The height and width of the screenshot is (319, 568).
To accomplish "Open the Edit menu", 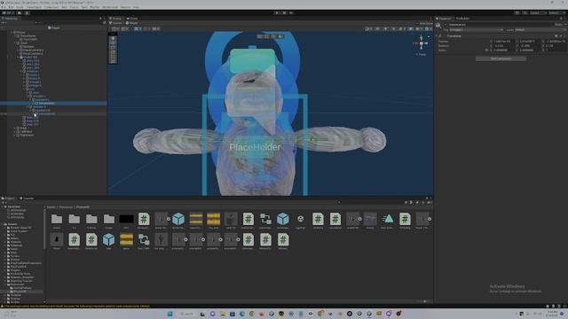I will pos(12,7).
